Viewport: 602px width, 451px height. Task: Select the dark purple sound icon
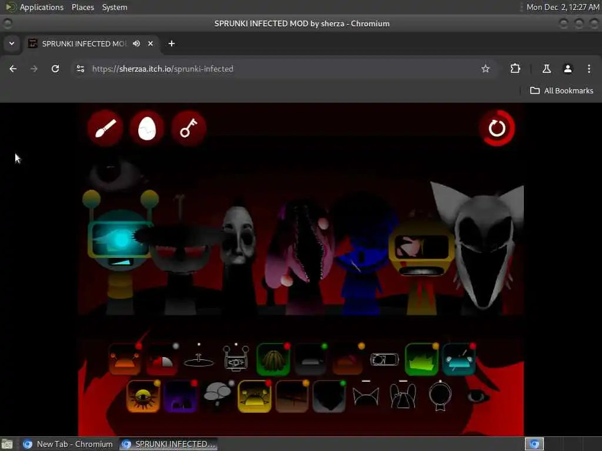point(180,396)
